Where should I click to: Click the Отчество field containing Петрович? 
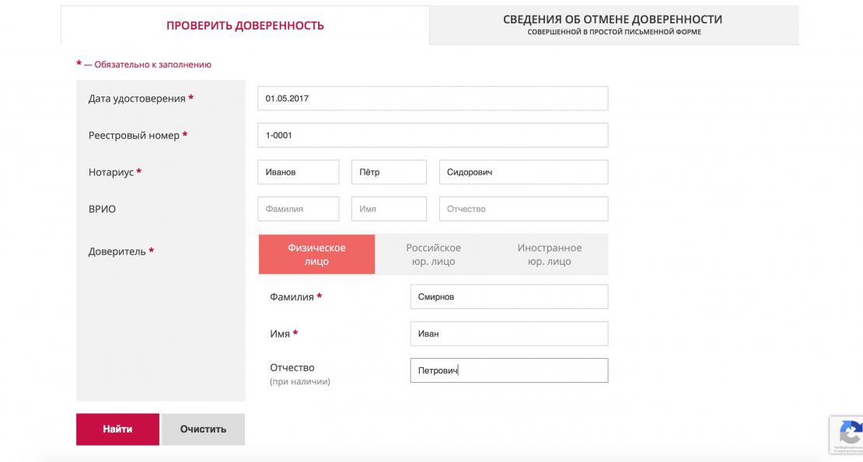click(x=509, y=370)
